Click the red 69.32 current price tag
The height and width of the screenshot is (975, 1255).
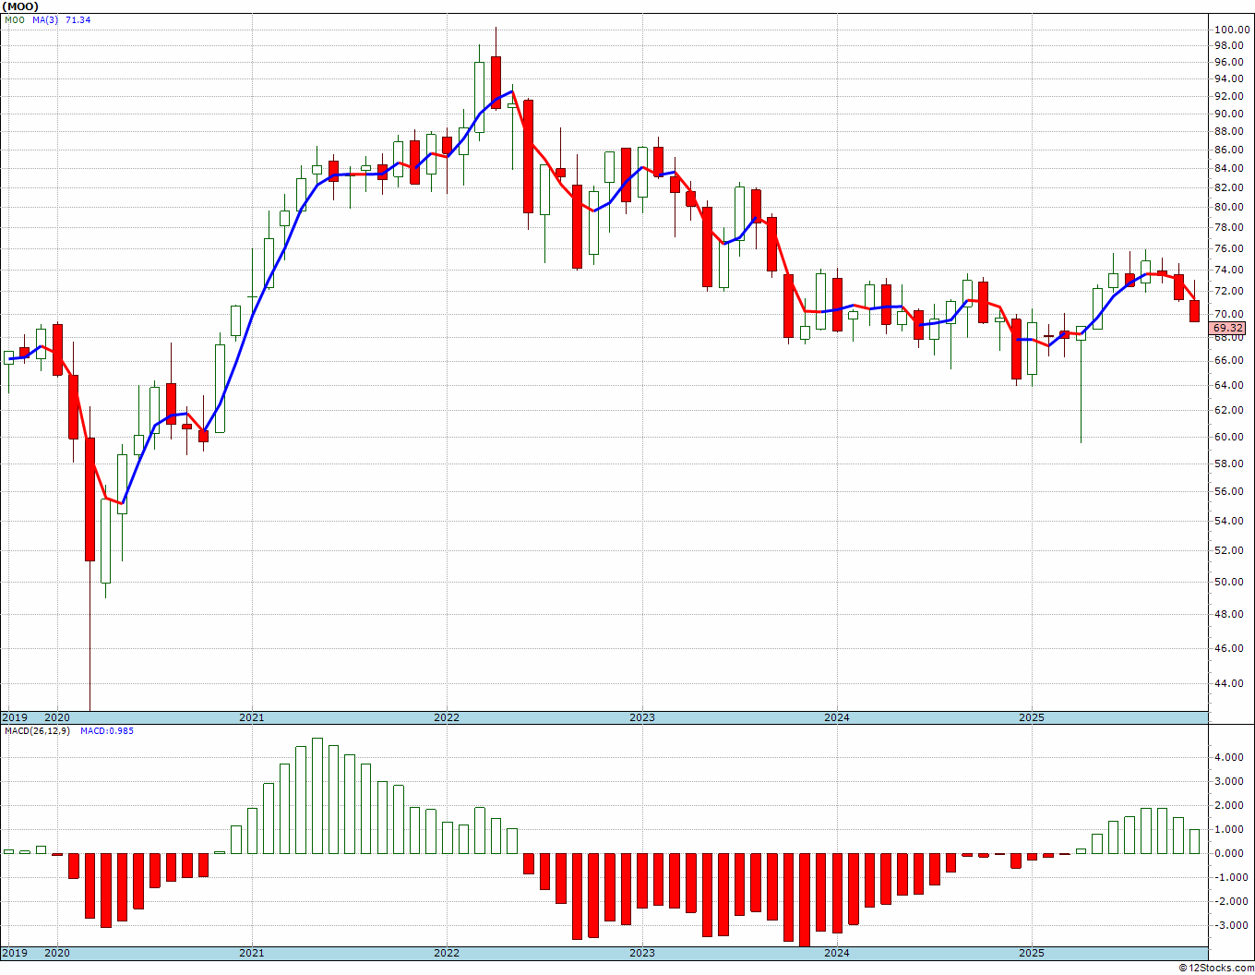tap(1228, 328)
